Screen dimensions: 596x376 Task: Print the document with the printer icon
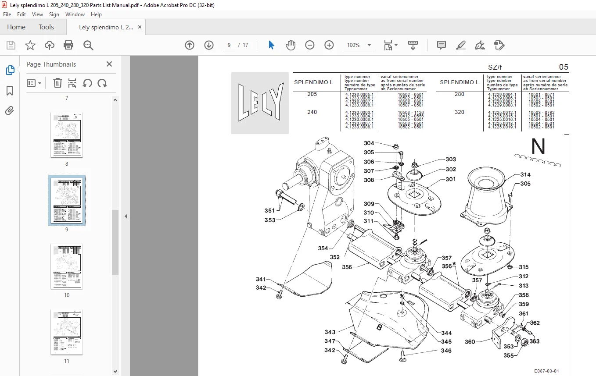tap(68, 45)
